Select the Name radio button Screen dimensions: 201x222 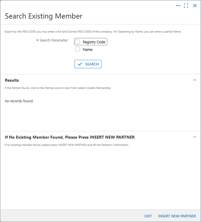(77, 49)
